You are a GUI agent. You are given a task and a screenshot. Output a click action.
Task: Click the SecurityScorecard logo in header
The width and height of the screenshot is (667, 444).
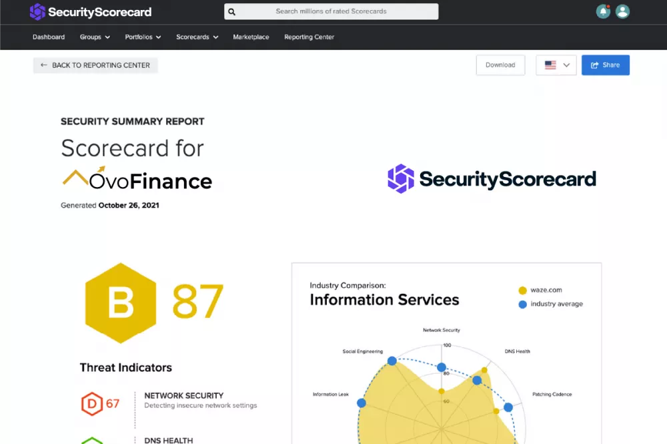(x=91, y=12)
